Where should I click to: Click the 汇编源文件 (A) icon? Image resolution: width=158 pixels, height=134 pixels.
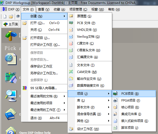[71, 57]
